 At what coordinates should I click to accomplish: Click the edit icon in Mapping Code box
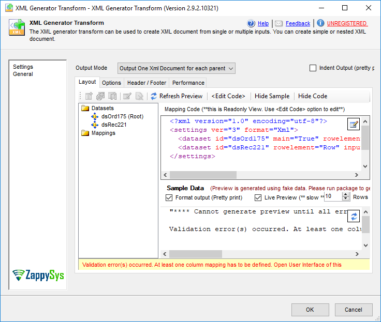pos(354,124)
